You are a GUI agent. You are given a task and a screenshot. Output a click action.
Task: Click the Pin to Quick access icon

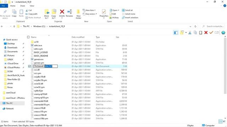[5, 12]
